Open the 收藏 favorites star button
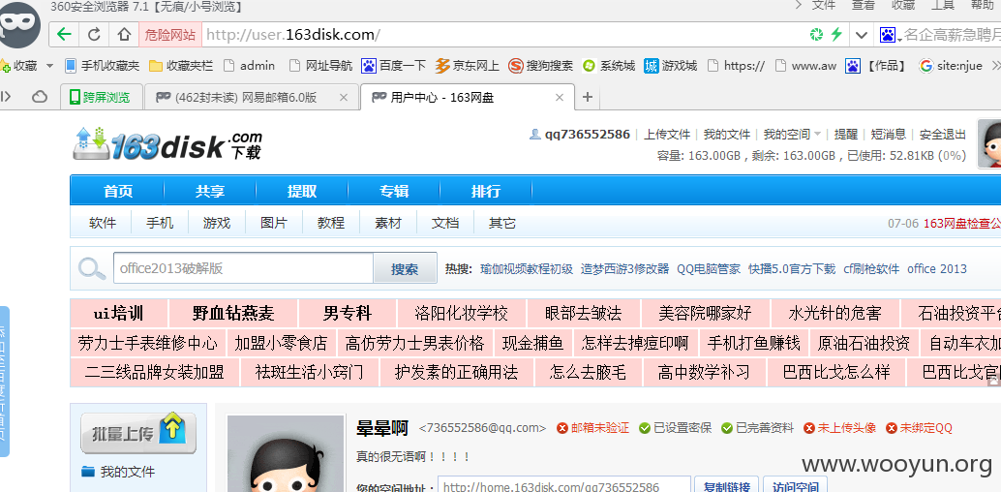This screenshot has height=492, width=1001. coord(18,65)
